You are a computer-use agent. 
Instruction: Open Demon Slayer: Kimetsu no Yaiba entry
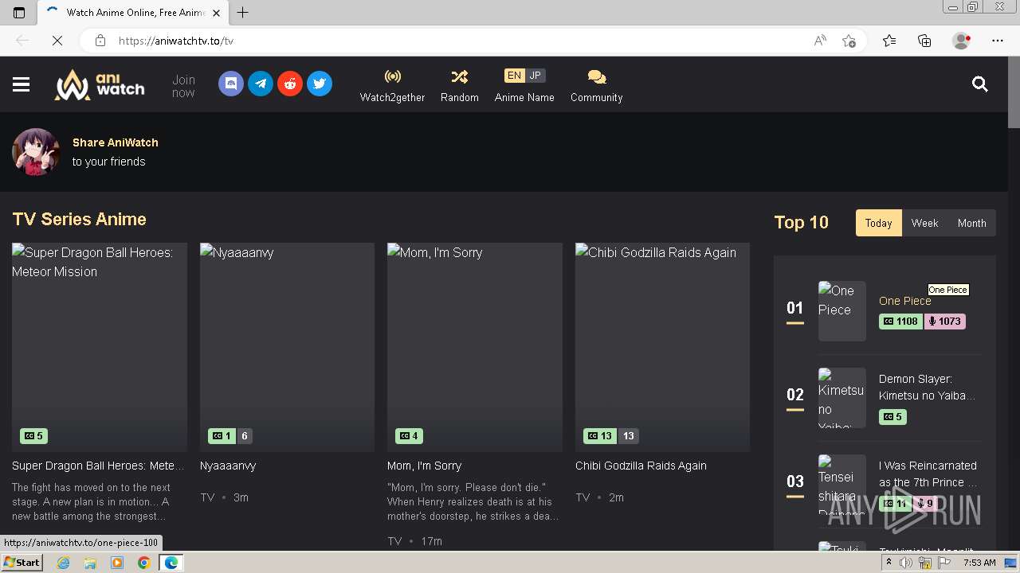[927, 388]
